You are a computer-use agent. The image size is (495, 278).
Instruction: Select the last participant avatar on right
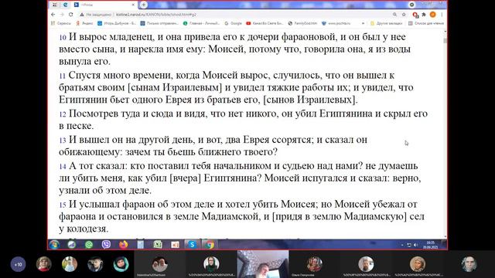point(469,264)
